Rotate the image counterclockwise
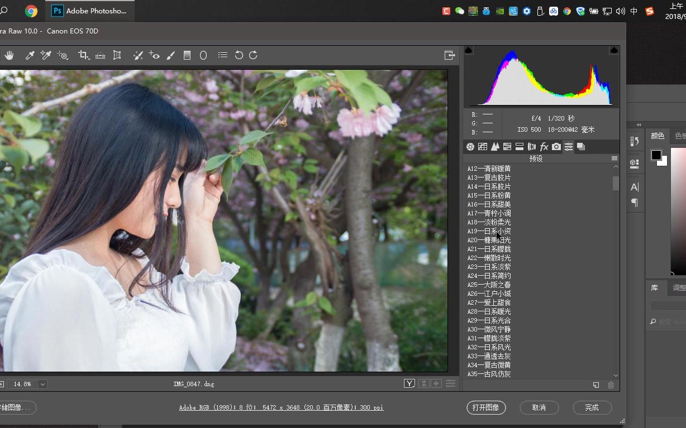The image size is (686, 428). (239, 55)
